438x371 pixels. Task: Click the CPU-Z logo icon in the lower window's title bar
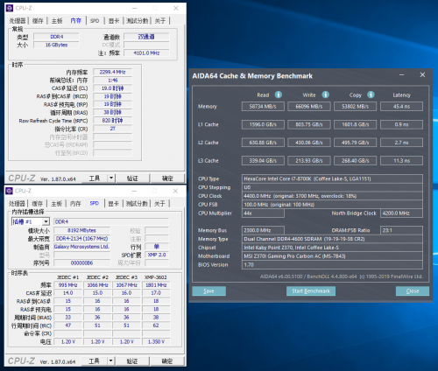point(9,191)
